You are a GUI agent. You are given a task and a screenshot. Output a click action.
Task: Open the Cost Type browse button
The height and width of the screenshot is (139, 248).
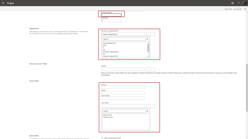coord(151,106)
